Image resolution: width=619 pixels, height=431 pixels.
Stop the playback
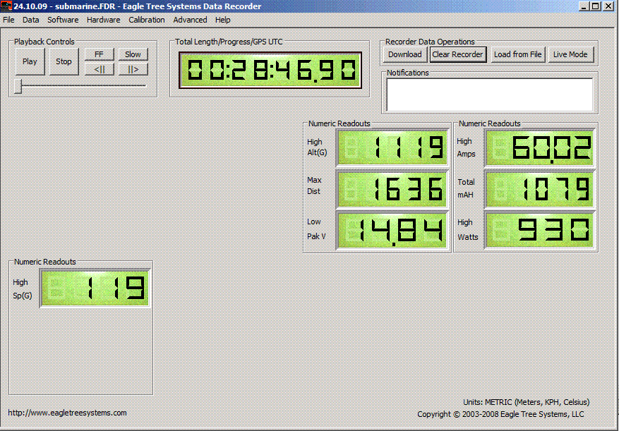tap(64, 61)
